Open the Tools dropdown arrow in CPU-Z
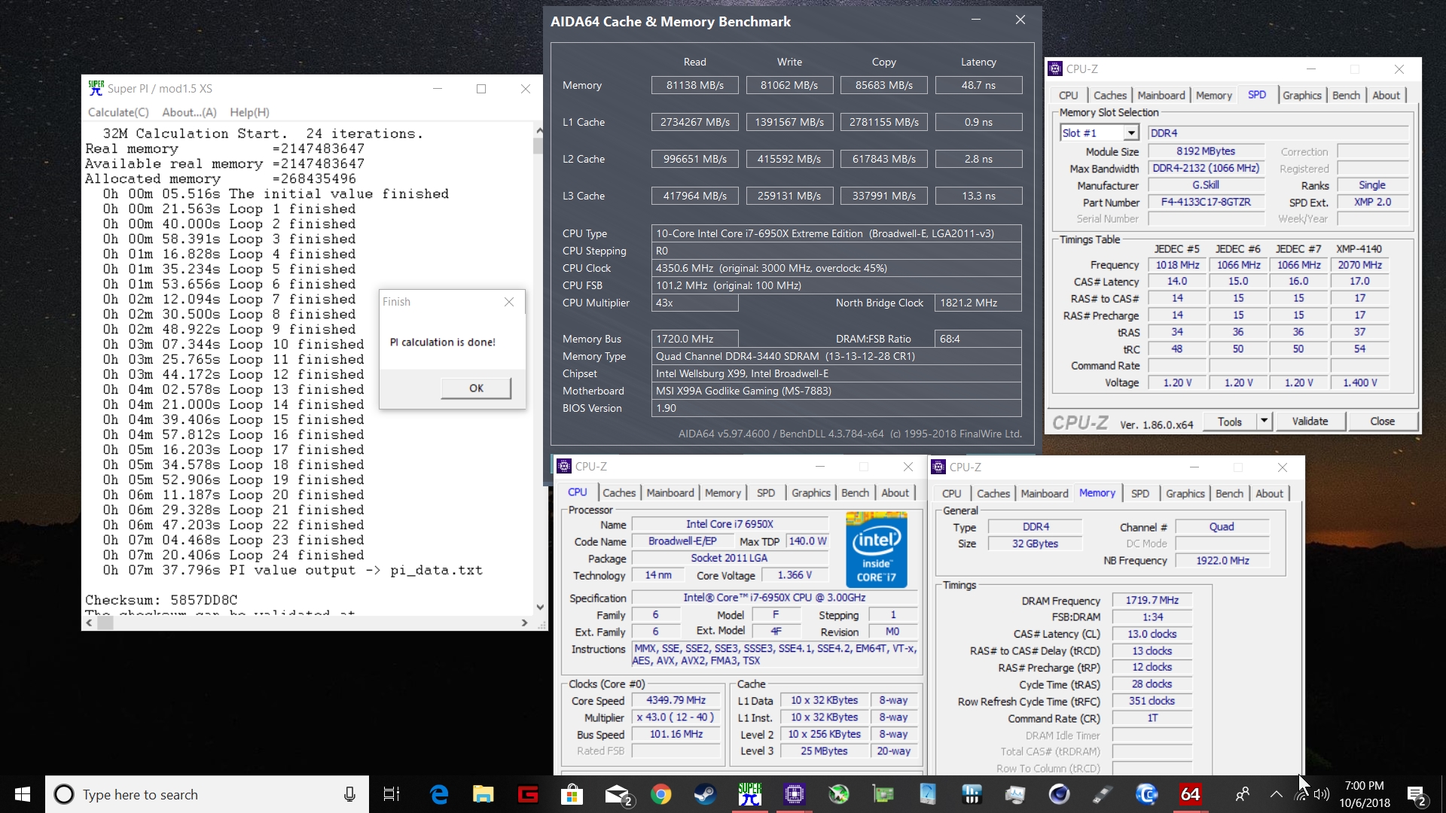 tap(1264, 422)
